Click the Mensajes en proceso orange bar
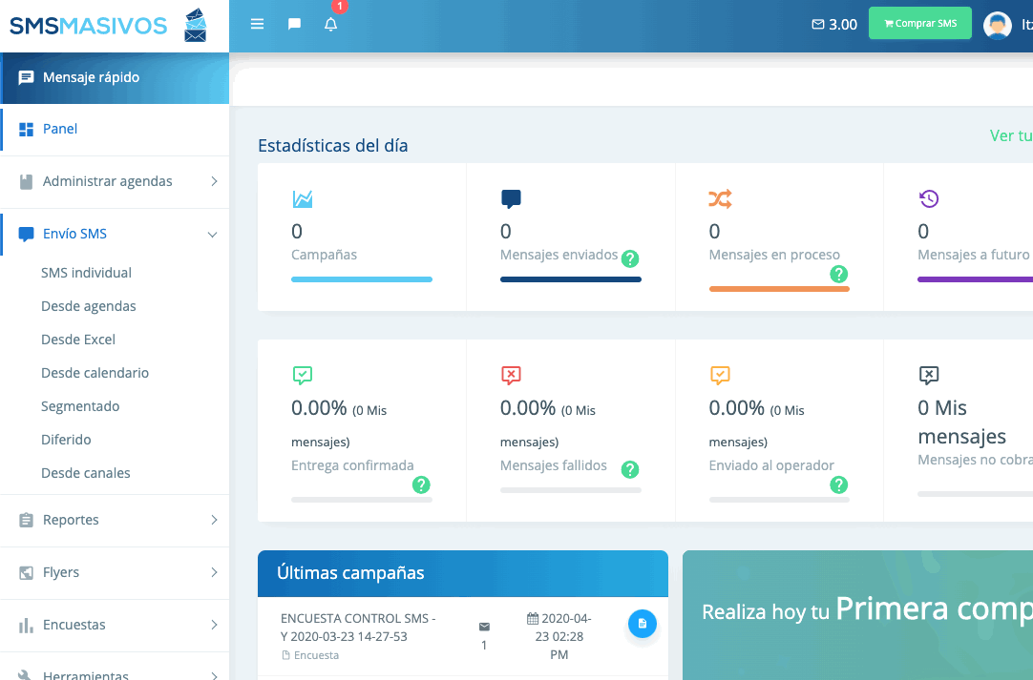The image size is (1033, 680). tap(779, 288)
